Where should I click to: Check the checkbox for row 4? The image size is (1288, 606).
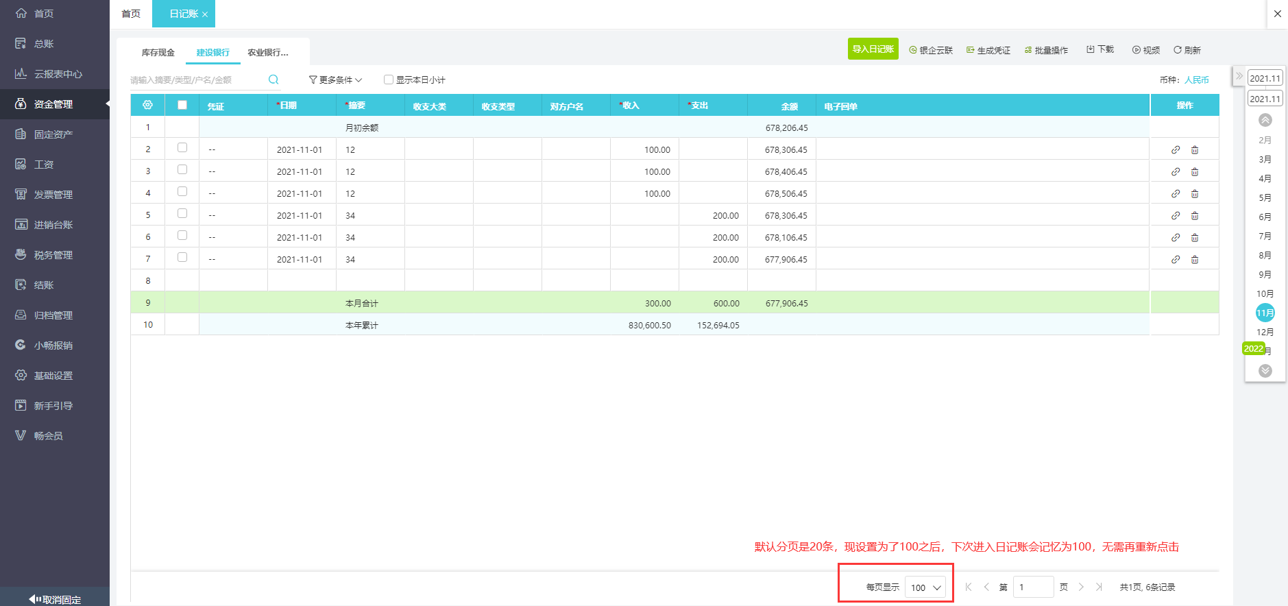pyautogui.click(x=182, y=191)
